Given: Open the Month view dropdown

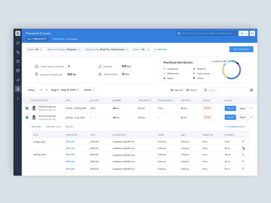Looking at the screenshot, I should pyautogui.click(x=89, y=90).
